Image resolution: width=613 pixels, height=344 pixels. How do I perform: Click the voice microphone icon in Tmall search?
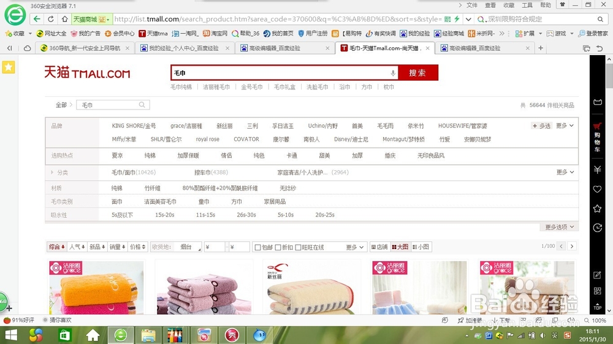click(393, 73)
